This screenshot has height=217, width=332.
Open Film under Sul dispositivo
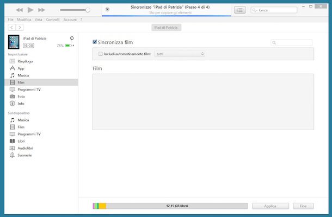click(41, 127)
